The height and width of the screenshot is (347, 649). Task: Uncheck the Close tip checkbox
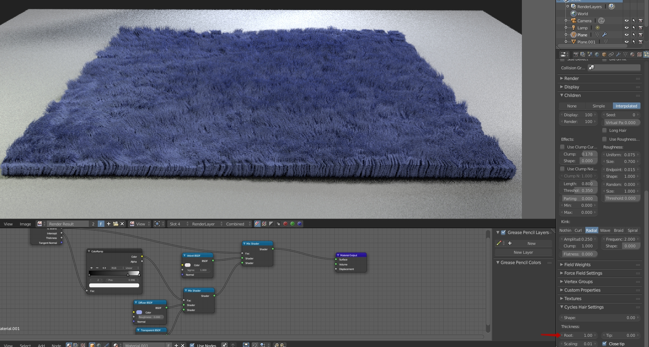(604, 344)
